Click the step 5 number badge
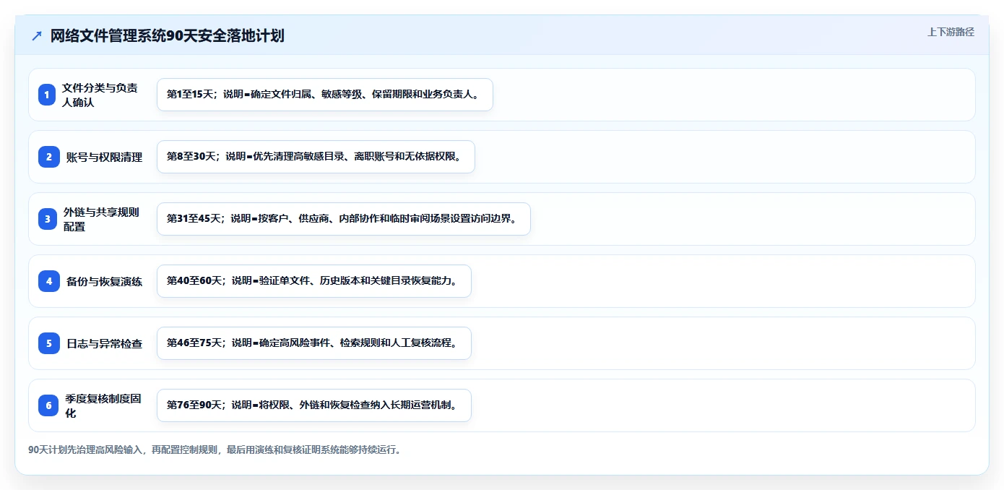Viewport: 1004px width, 490px height. [x=49, y=343]
